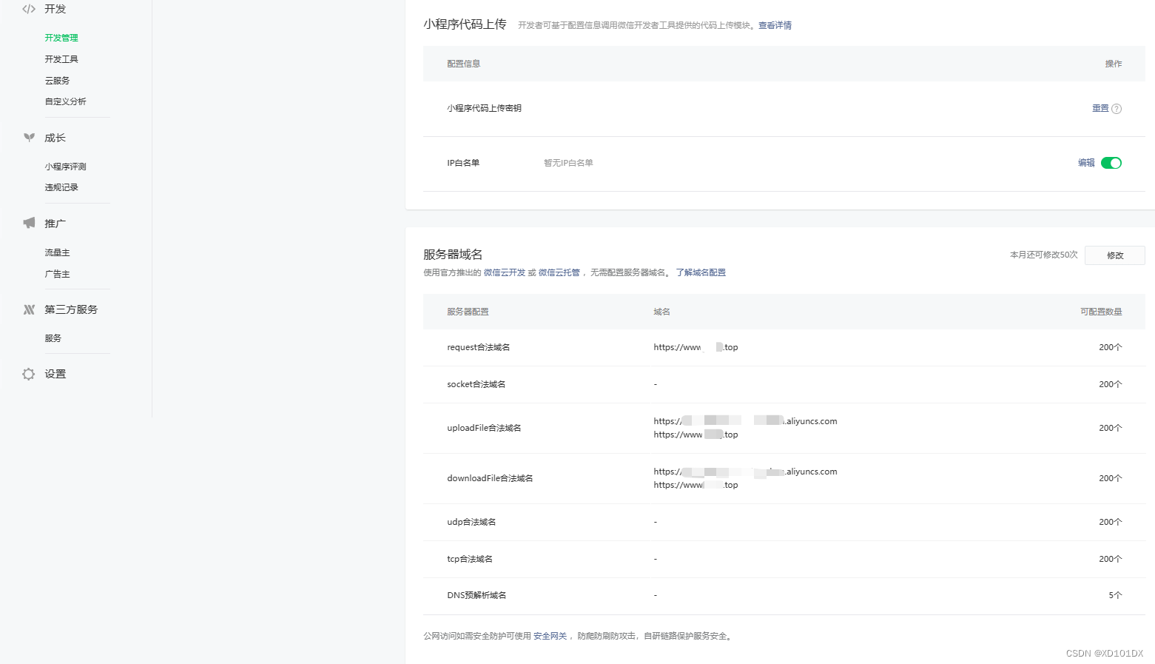This screenshot has height=664, width=1155.
Task: Open the 安全网关 link
Action: pyautogui.click(x=550, y=636)
